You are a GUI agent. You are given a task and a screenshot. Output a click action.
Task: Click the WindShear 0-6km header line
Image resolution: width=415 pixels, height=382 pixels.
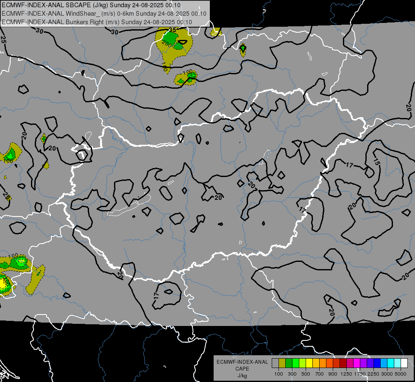coord(104,14)
